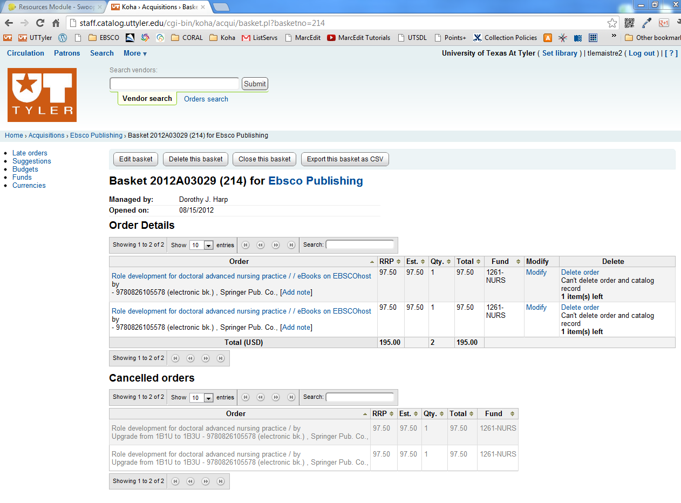Screen dimensions: 681x503
Task: Click the Close this basket button
Action: point(264,159)
